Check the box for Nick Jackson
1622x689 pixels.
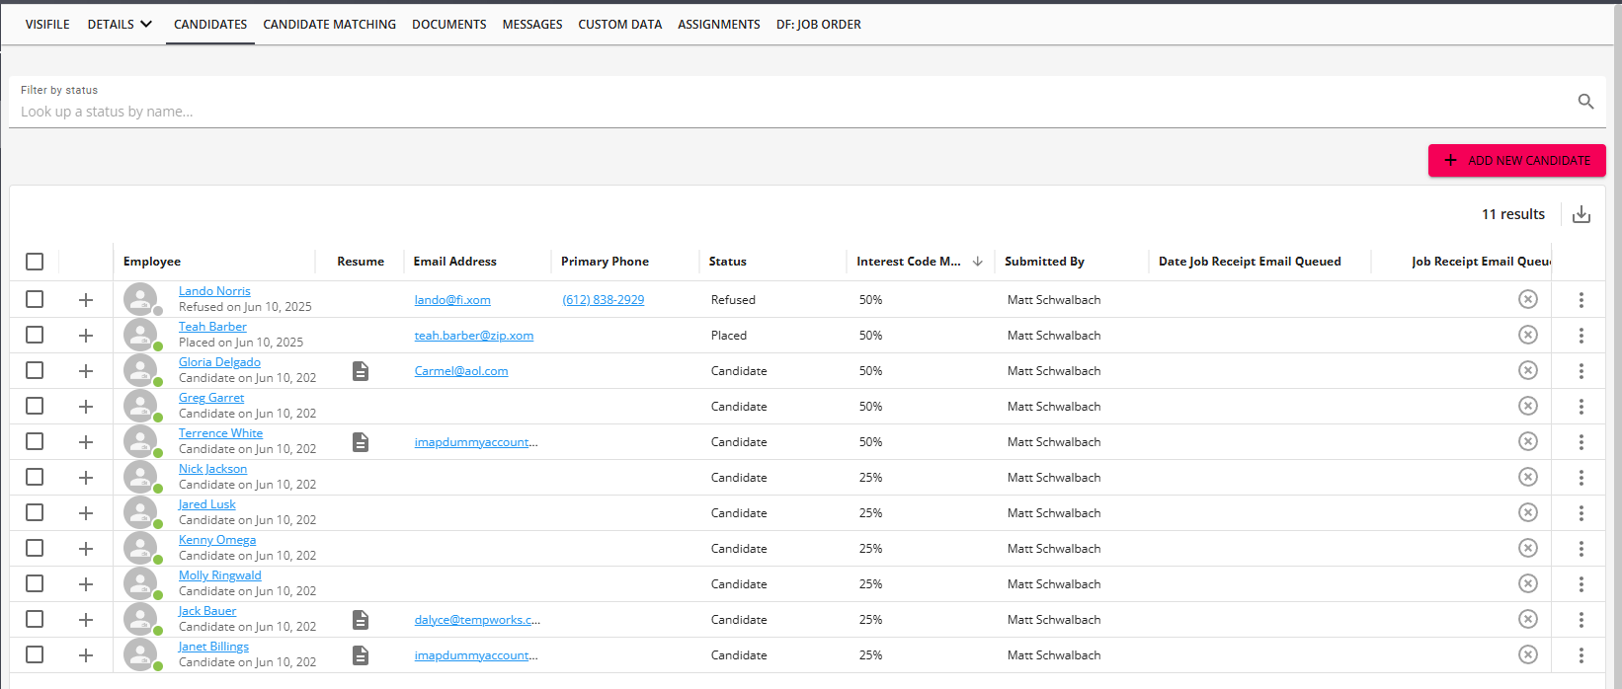click(x=35, y=477)
